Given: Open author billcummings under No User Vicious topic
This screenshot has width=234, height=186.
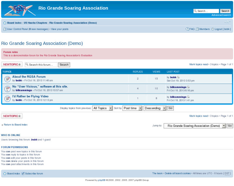Looking at the screenshot, I should 24,90.
